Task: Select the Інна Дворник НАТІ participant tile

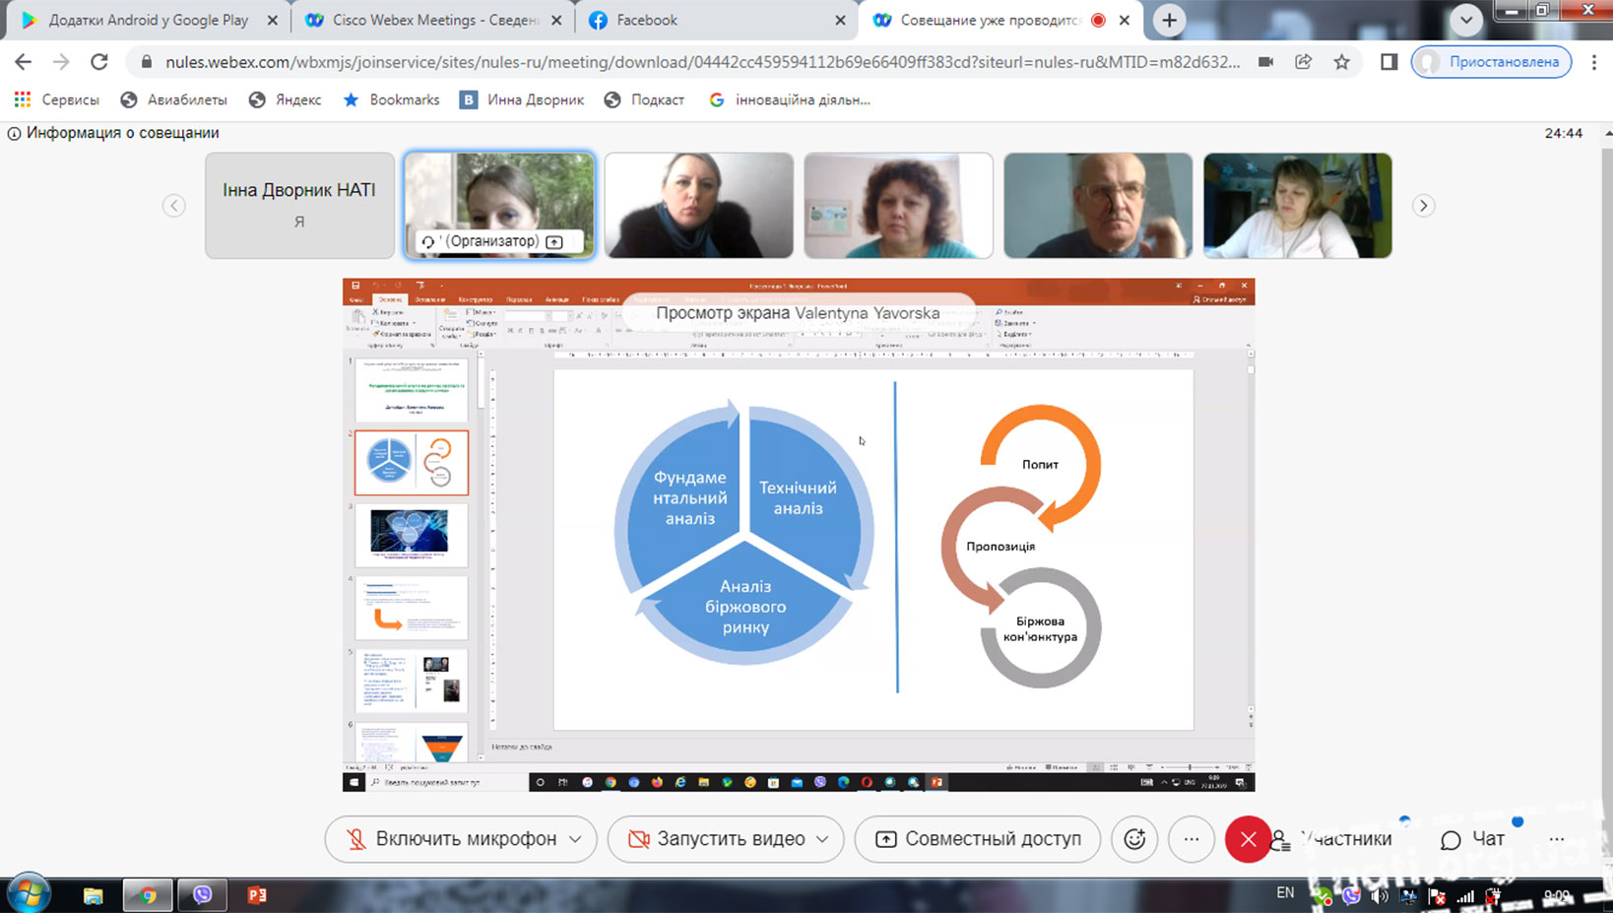Action: click(x=299, y=205)
